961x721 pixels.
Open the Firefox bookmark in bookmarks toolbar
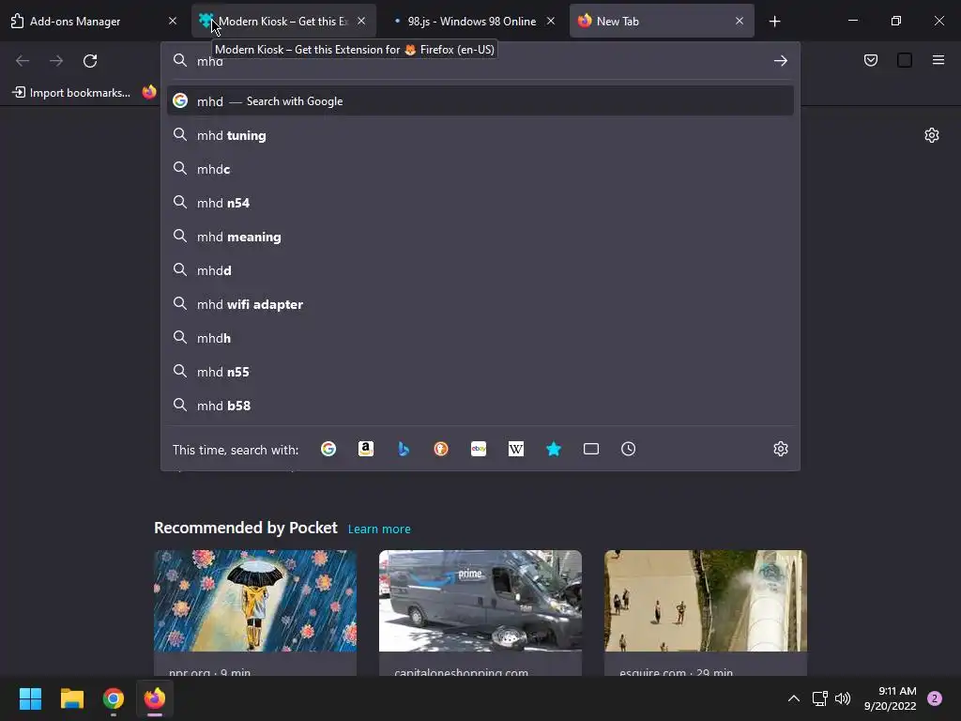(x=149, y=93)
